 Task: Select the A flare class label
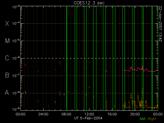pos(7,92)
